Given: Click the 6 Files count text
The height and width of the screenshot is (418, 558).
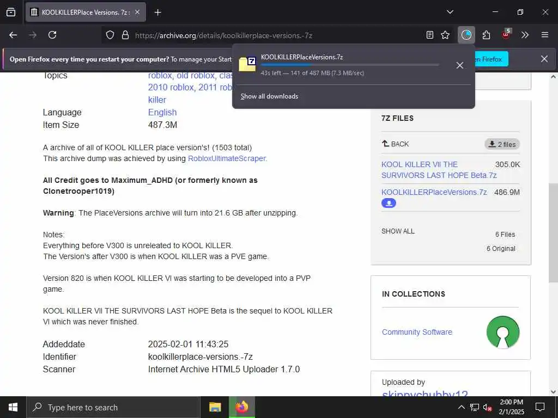Looking at the screenshot, I should click(505, 235).
